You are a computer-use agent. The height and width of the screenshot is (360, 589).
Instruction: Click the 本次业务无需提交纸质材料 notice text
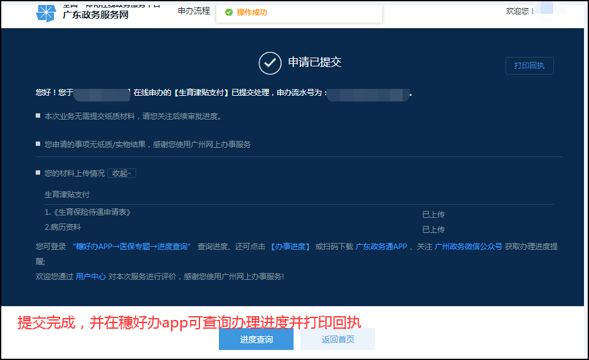tap(134, 116)
